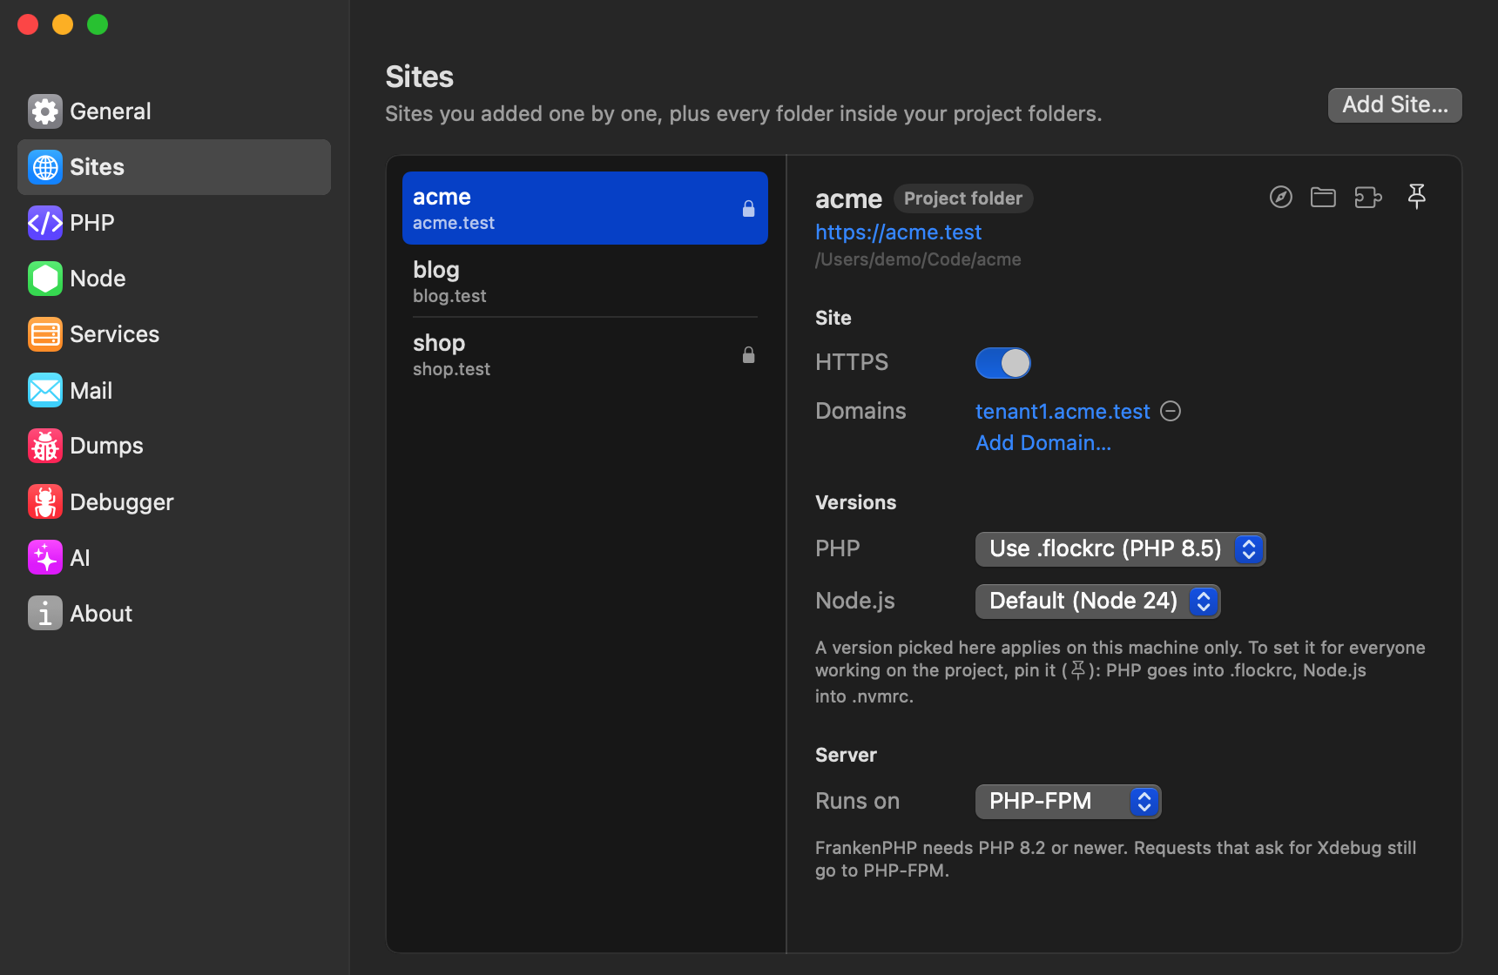Open the PHP version dropdown
Screen dimensions: 1498x975
(x=1121, y=549)
